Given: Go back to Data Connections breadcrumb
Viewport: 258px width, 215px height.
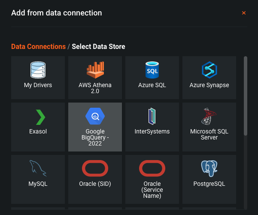Looking at the screenshot, I should pos(38,46).
